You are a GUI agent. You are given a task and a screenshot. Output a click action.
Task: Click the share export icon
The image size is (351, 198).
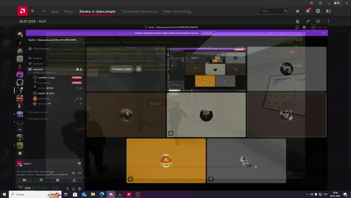pyautogui.click(x=318, y=21)
